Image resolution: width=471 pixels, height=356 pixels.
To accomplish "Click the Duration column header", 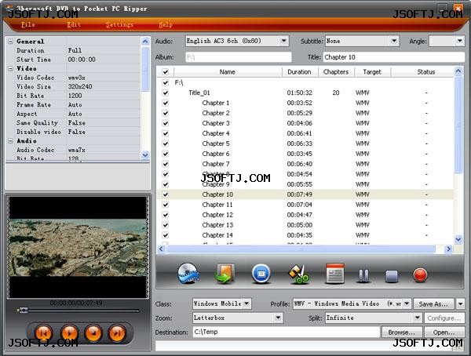I will (x=299, y=71).
